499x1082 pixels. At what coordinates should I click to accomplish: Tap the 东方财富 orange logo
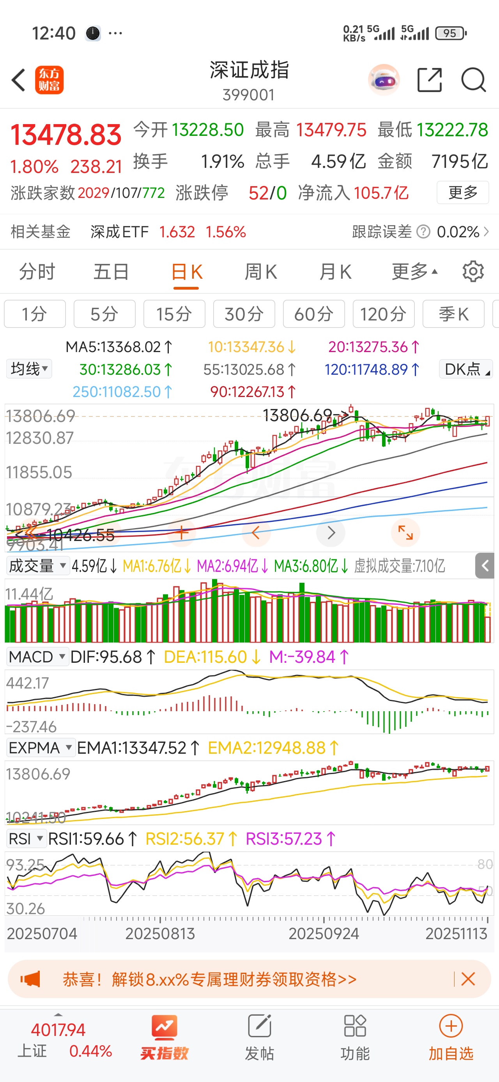[49, 80]
